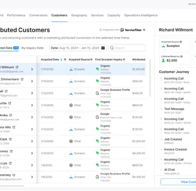Open the date range Aug 15 – Jan 15 field
Image resolution: width=196 pixels, height=191 pixels.
(78, 48)
